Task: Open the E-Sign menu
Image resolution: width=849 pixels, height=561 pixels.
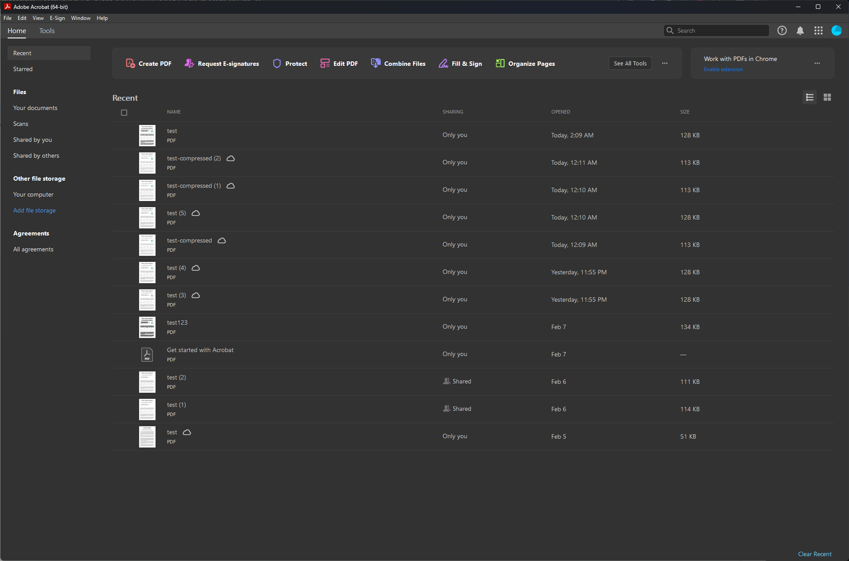Action: click(x=57, y=18)
